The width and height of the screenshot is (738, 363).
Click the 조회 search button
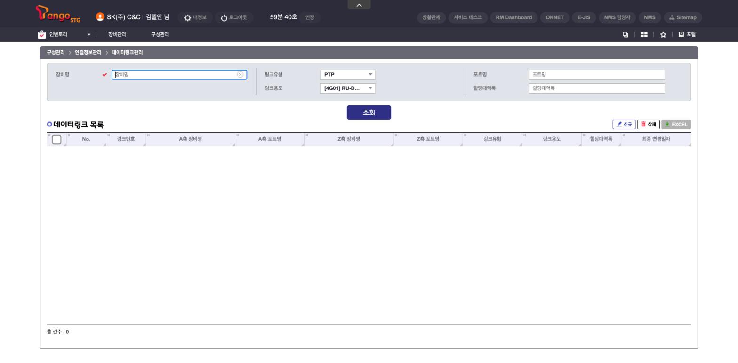(x=369, y=112)
